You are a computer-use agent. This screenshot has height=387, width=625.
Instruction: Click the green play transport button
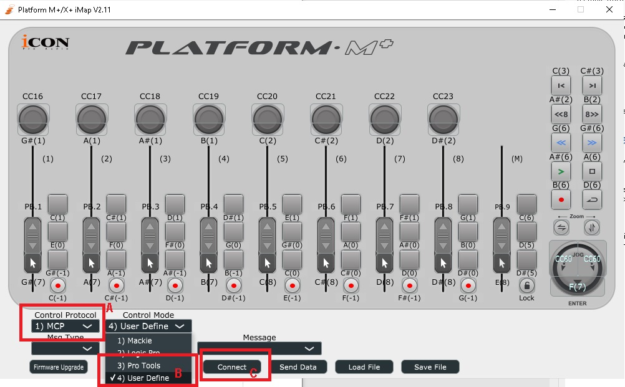coord(561,171)
